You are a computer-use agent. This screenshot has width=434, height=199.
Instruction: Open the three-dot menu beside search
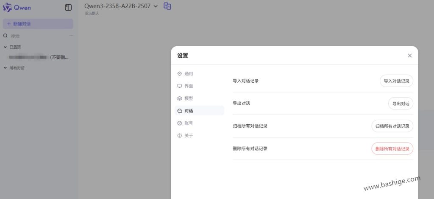(71, 36)
